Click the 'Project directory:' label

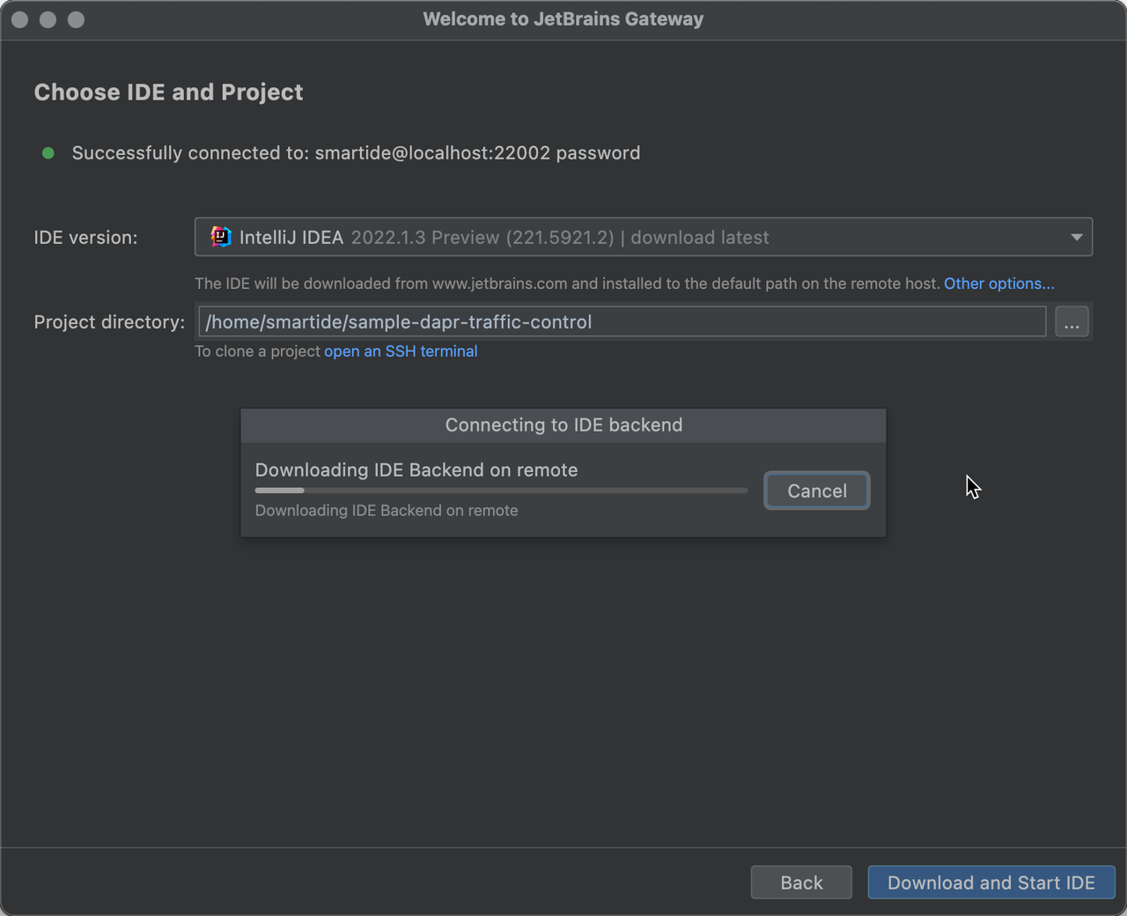(x=109, y=322)
